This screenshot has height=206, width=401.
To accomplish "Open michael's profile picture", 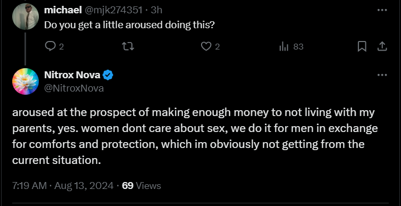I will pos(26,17).
